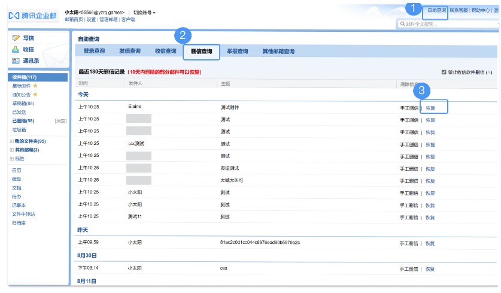
Task: Restore the deleted mail from ccc测试
Action: pyautogui.click(x=430, y=144)
